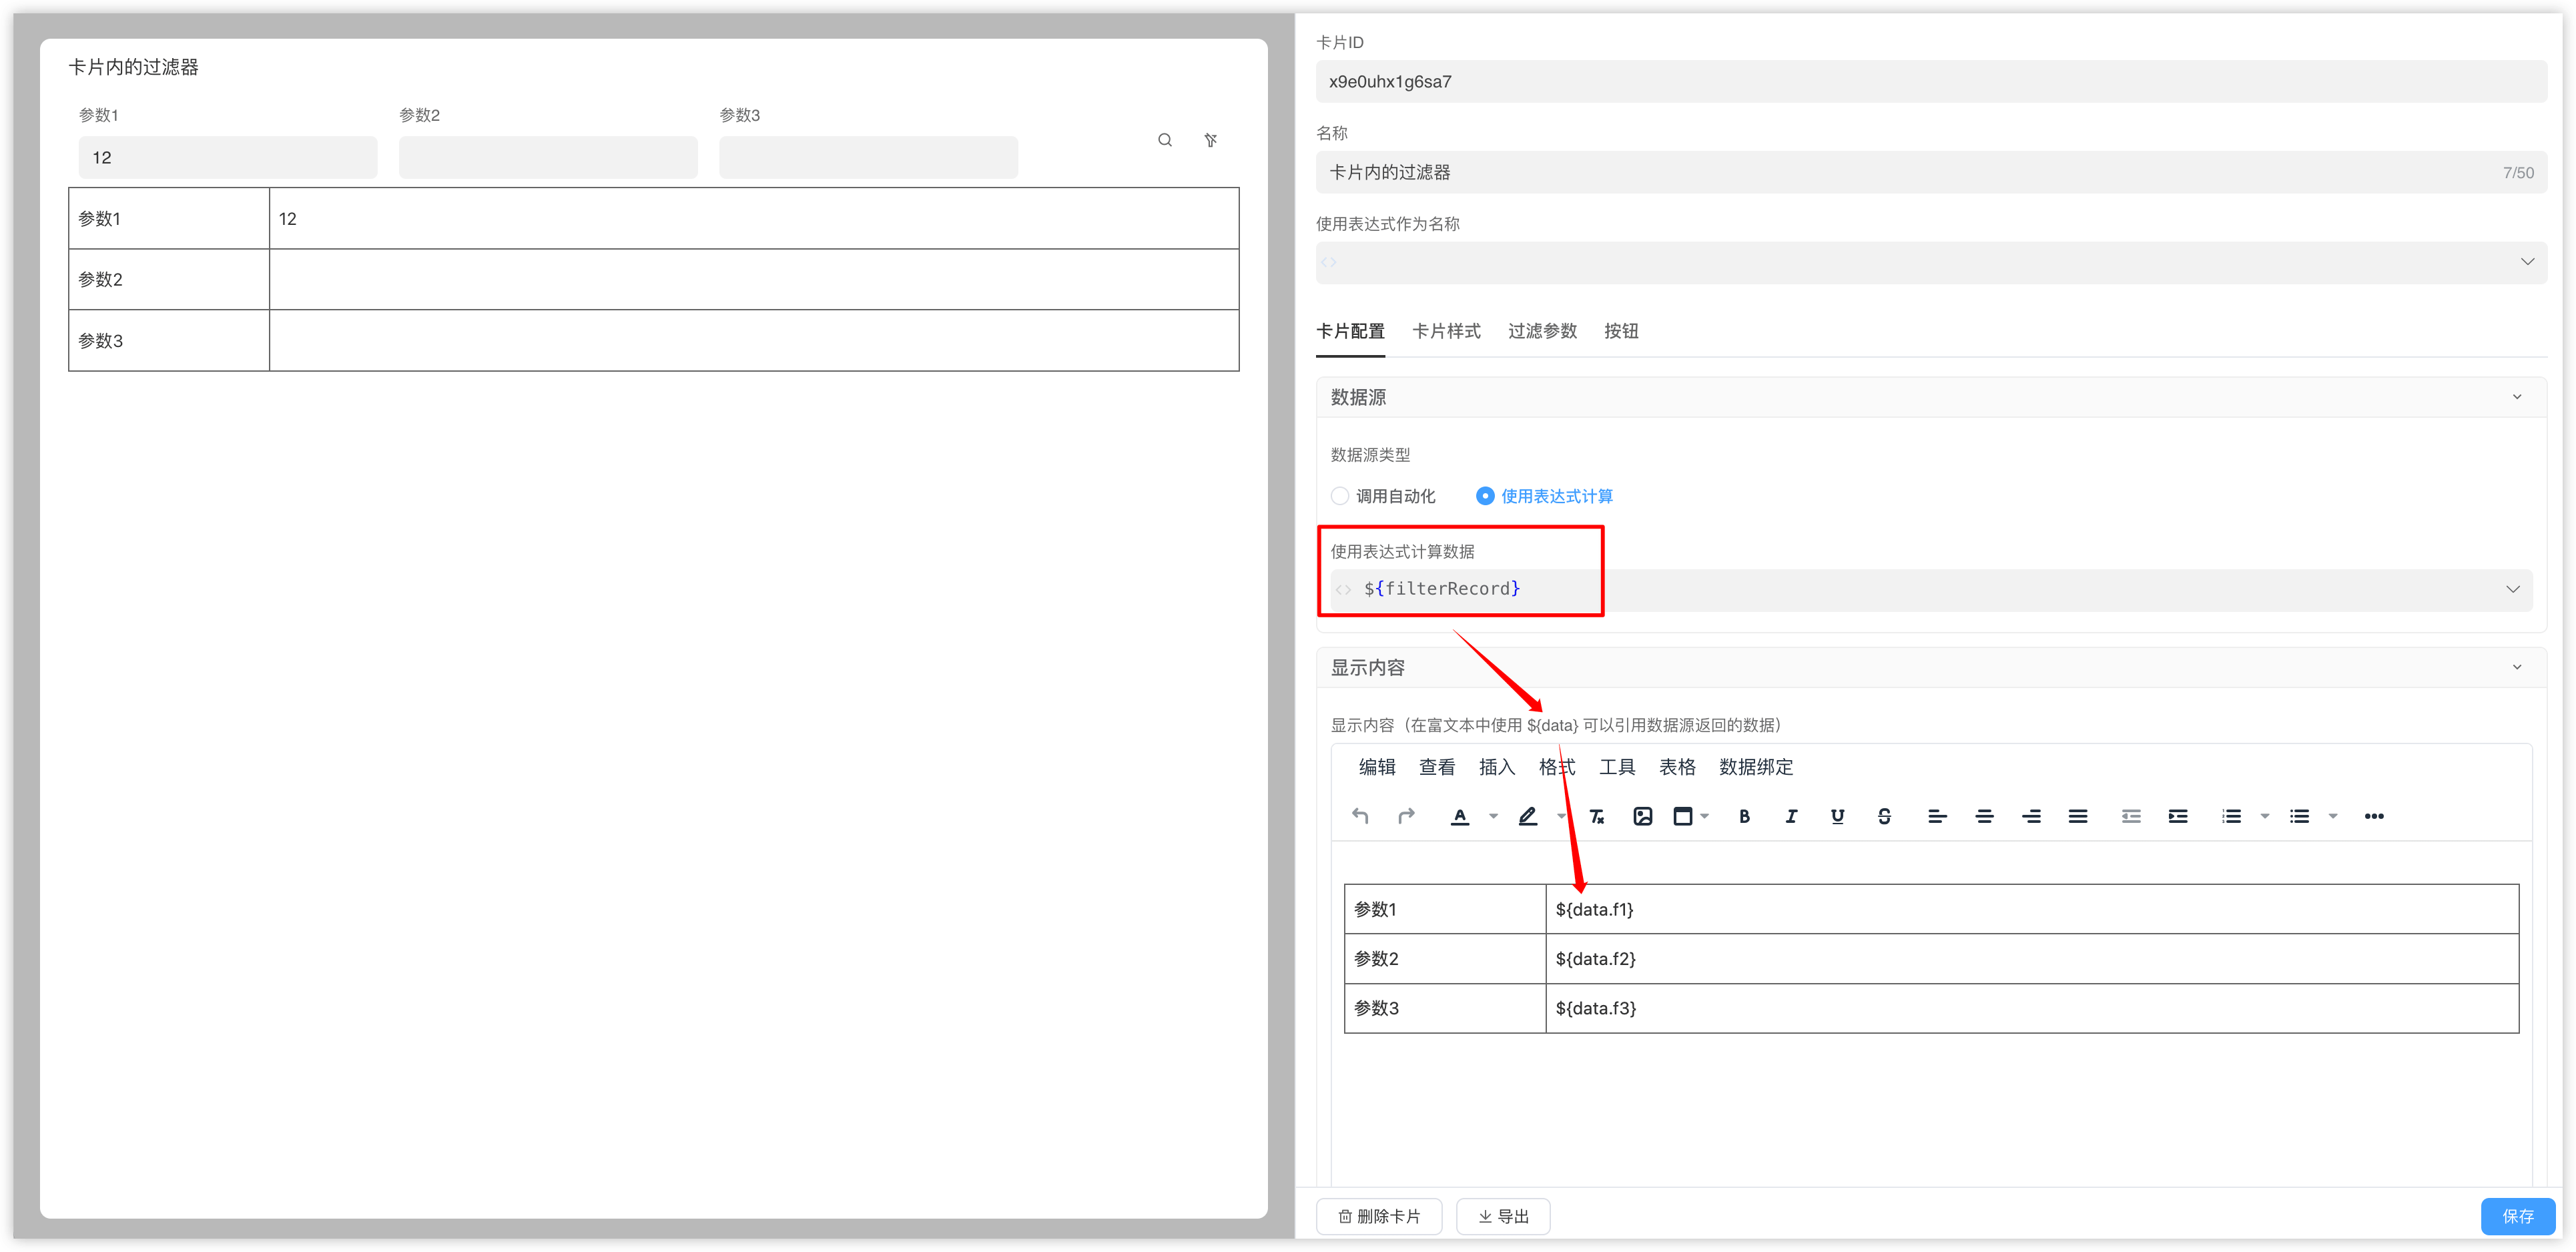Open the more options ellipsis in toolbar

click(2374, 816)
